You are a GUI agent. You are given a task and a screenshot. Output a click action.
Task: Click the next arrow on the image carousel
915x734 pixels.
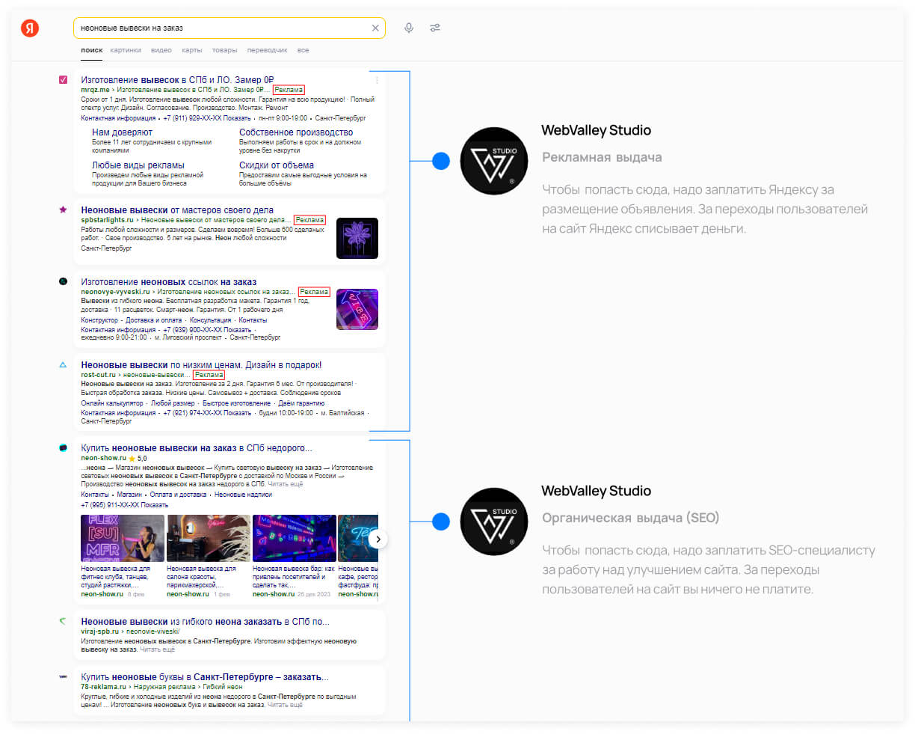tap(378, 538)
